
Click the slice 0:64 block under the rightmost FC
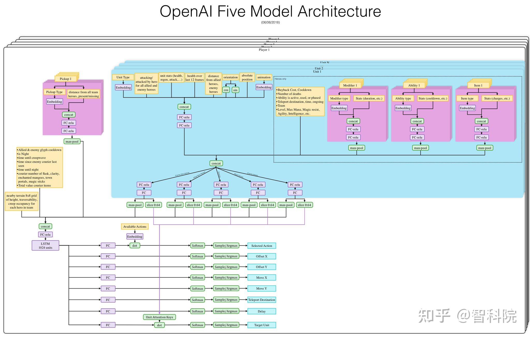304,205
